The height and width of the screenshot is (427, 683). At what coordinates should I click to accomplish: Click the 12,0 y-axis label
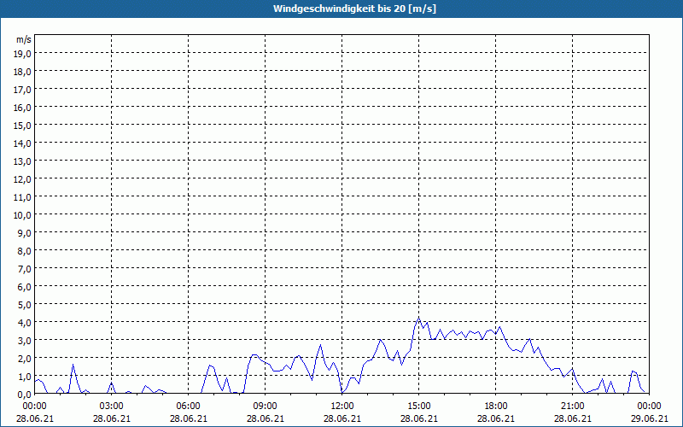23,179
